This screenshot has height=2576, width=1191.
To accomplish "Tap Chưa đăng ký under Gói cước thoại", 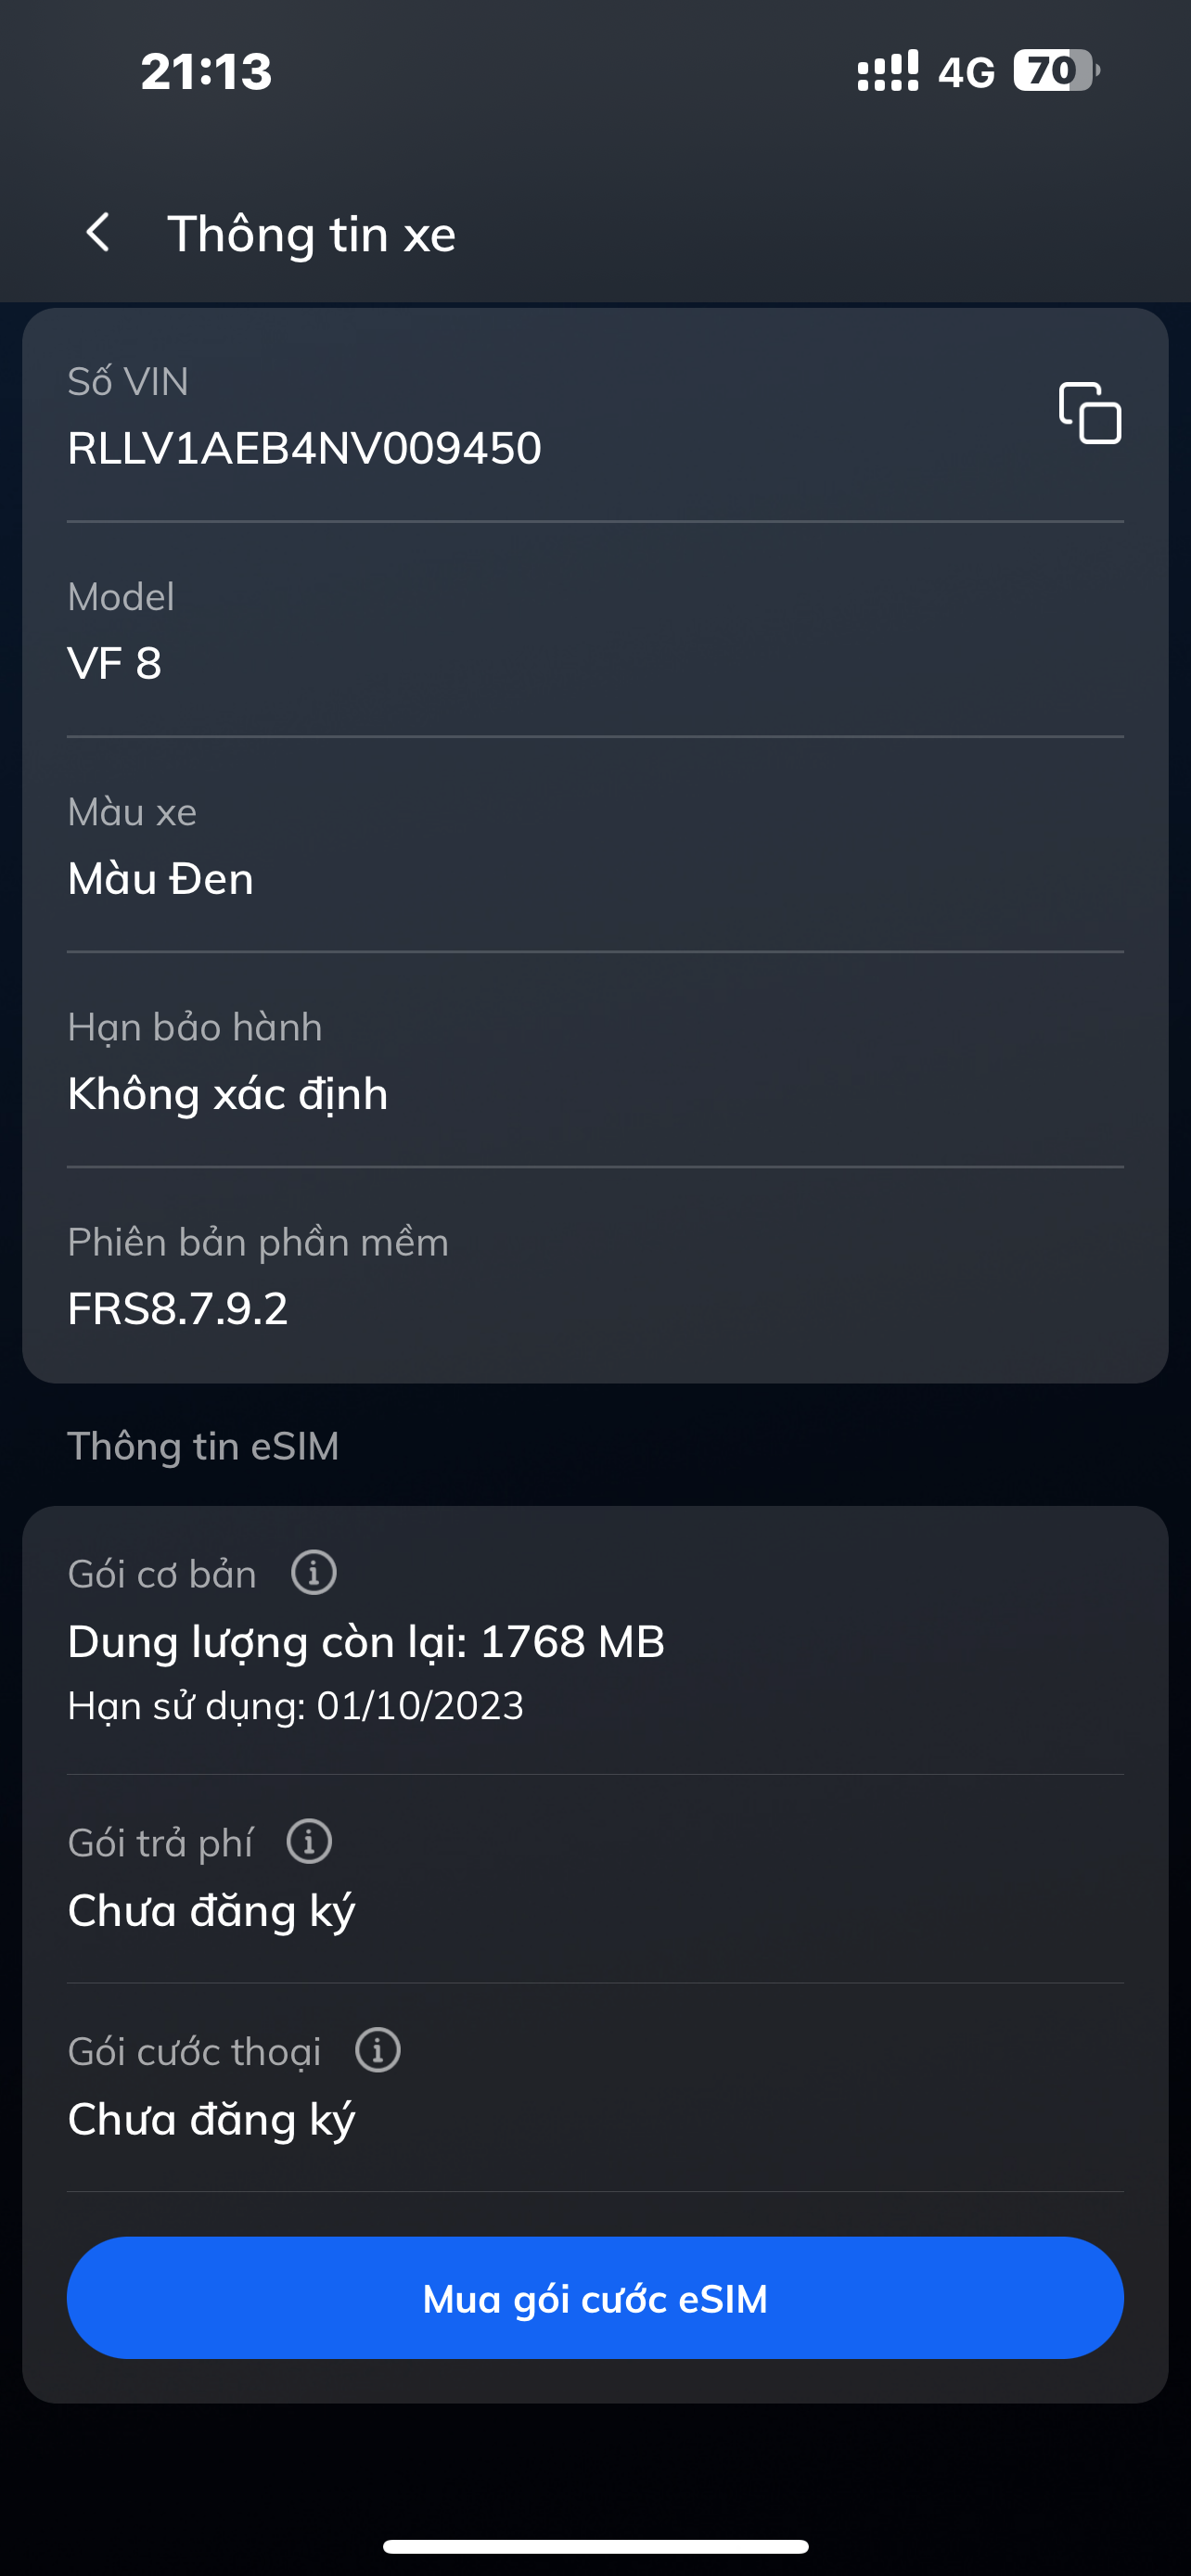I will tap(211, 2120).
